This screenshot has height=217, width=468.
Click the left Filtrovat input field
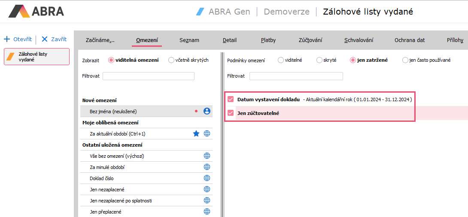click(149, 76)
